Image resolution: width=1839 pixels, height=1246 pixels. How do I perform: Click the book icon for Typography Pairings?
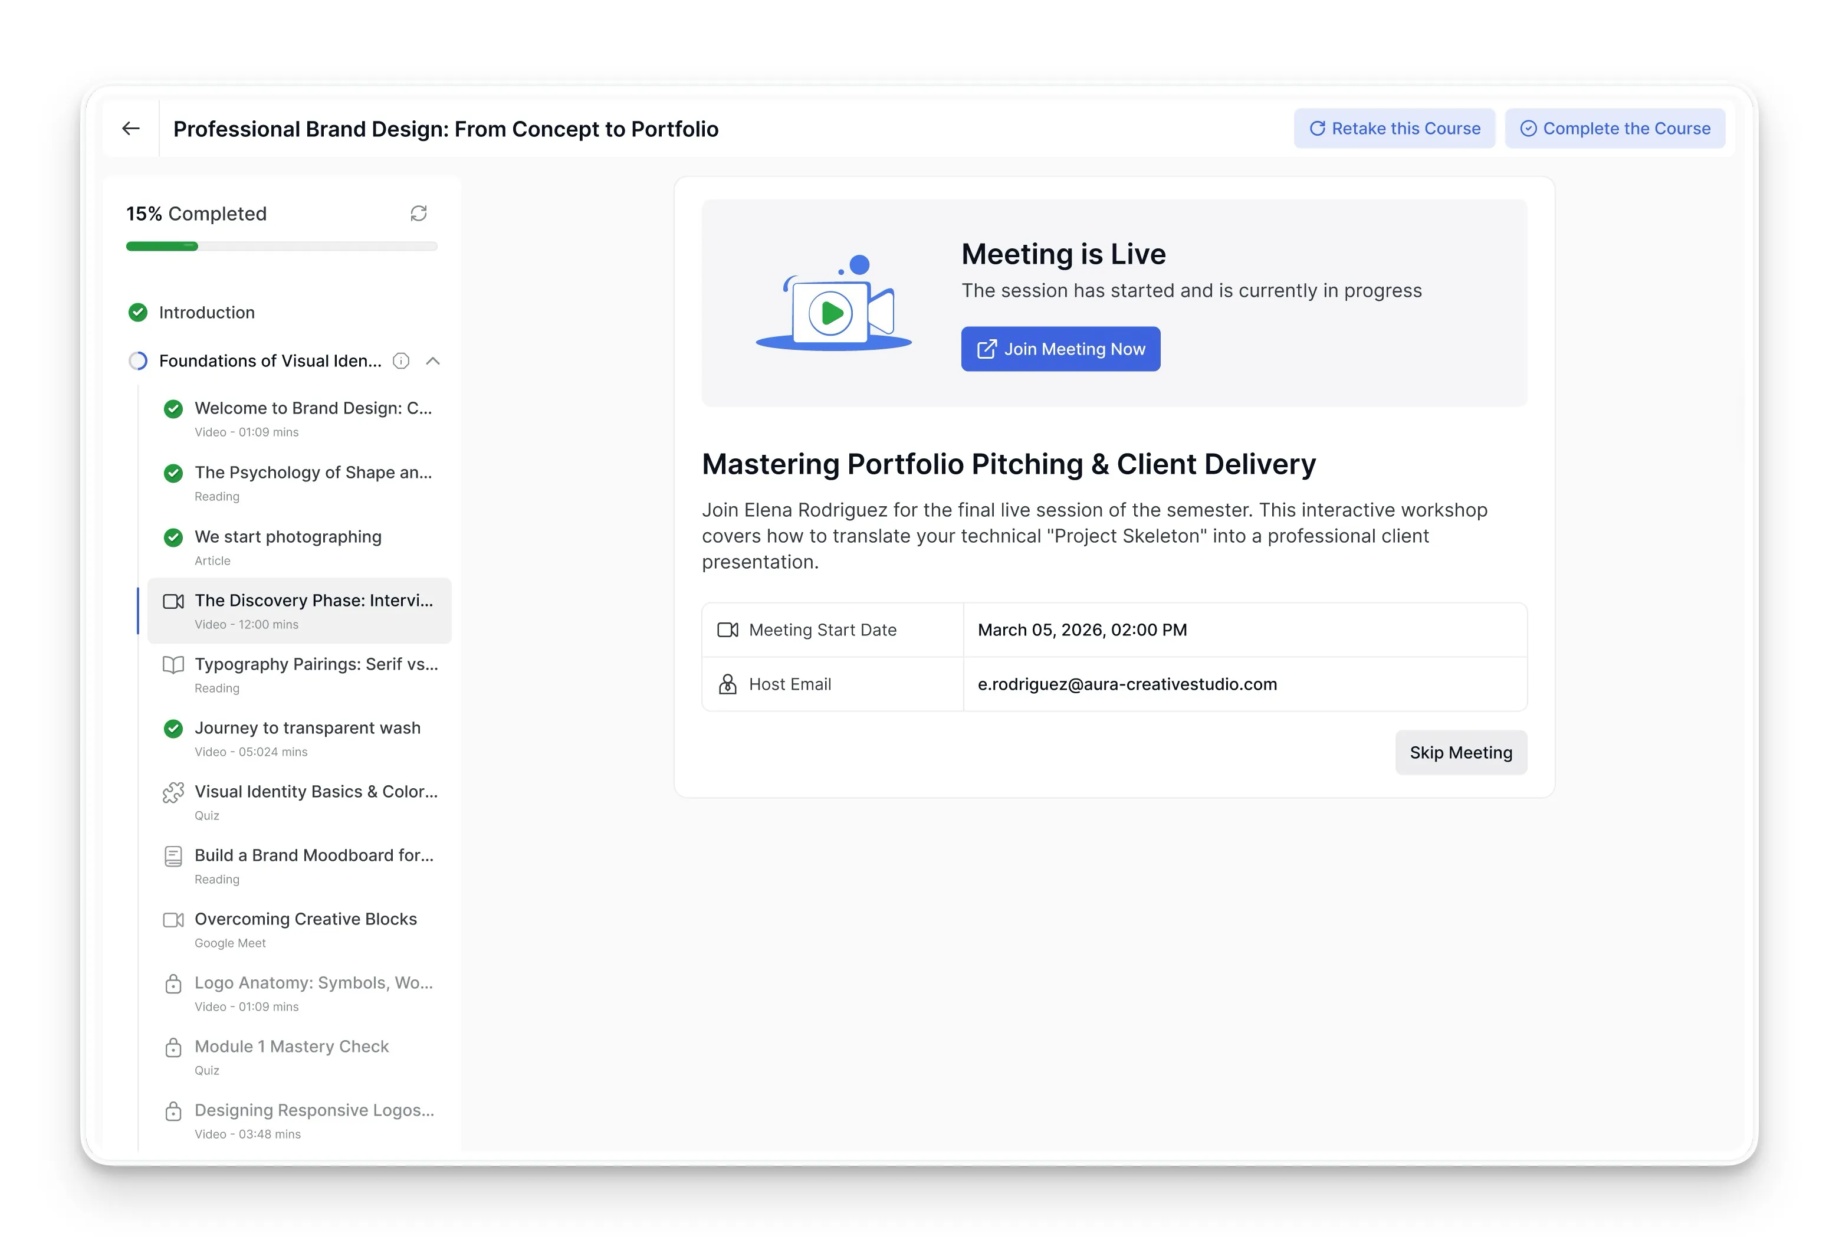[x=173, y=665]
